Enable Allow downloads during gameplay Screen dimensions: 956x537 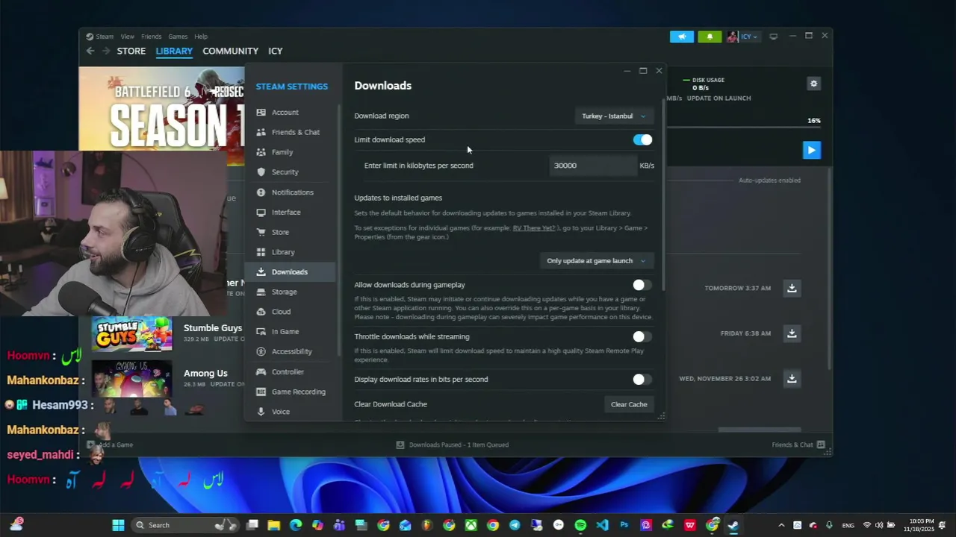[642, 285]
